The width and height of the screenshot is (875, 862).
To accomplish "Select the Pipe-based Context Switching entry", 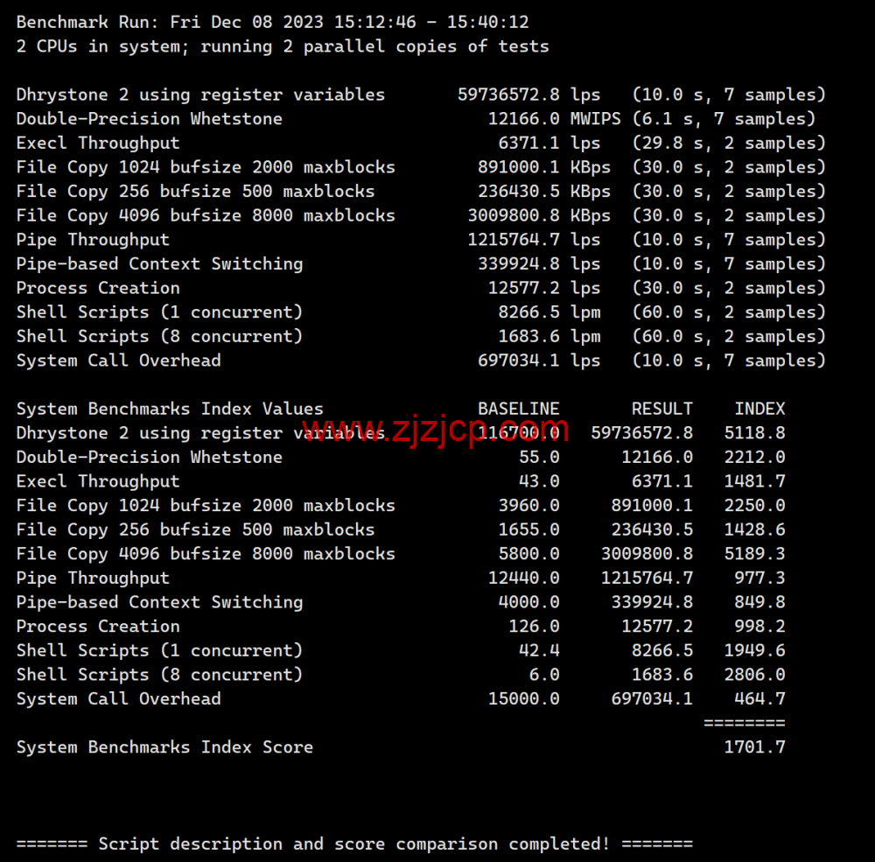I will click(160, 263).
